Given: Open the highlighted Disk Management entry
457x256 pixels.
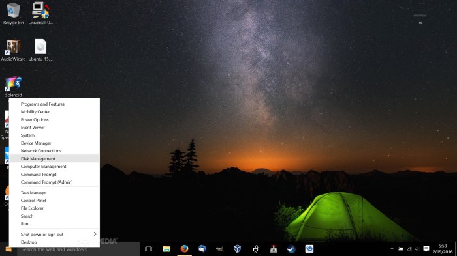Looking at the screenshot, I should click(x=54, y=158).
